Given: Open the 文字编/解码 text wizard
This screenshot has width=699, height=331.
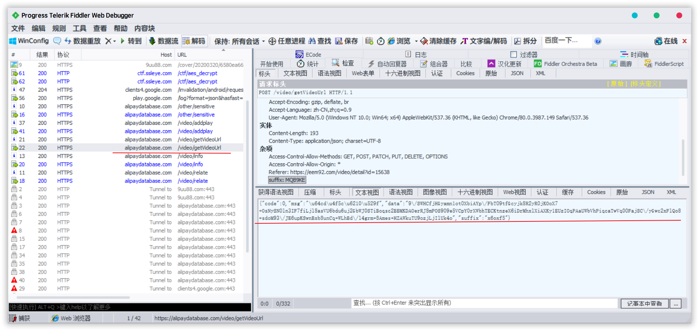Looking at the screenshot, I should [483, 41].
